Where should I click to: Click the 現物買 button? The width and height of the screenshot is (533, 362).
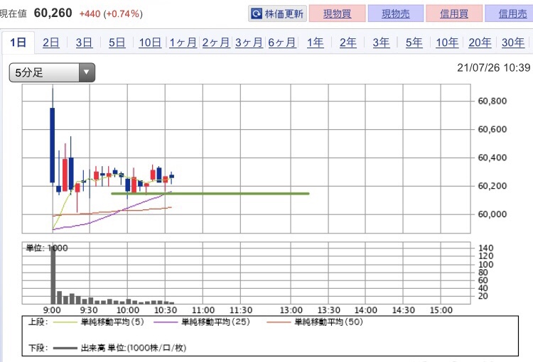coord(337,13)
